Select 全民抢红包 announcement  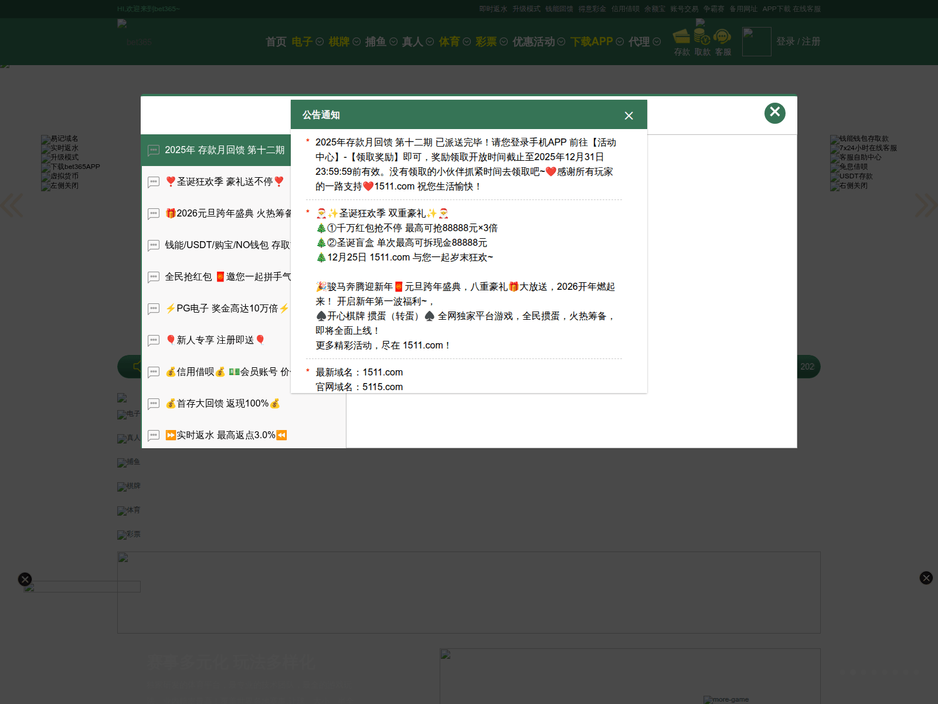216,277
